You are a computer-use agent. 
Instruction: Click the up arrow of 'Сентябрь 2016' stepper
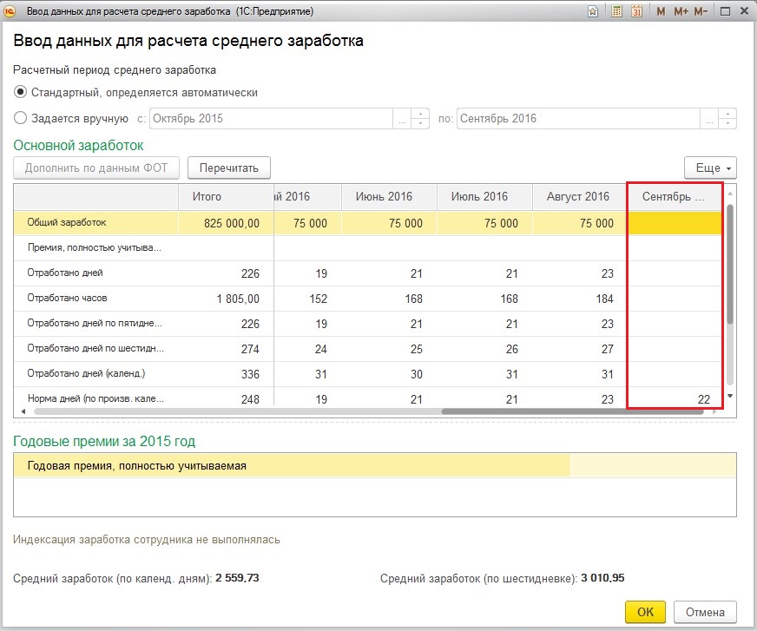tap(727, 114)
